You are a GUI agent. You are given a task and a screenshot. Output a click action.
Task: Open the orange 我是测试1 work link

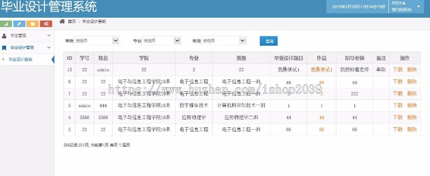click(x=322, y=70)
